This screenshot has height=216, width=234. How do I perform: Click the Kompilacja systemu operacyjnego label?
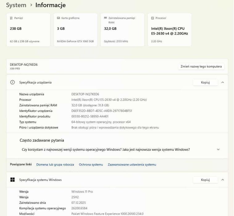[x=43, y=208]
